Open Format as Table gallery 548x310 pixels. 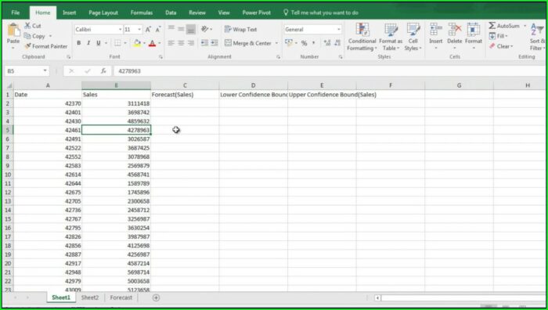point(391,37)
